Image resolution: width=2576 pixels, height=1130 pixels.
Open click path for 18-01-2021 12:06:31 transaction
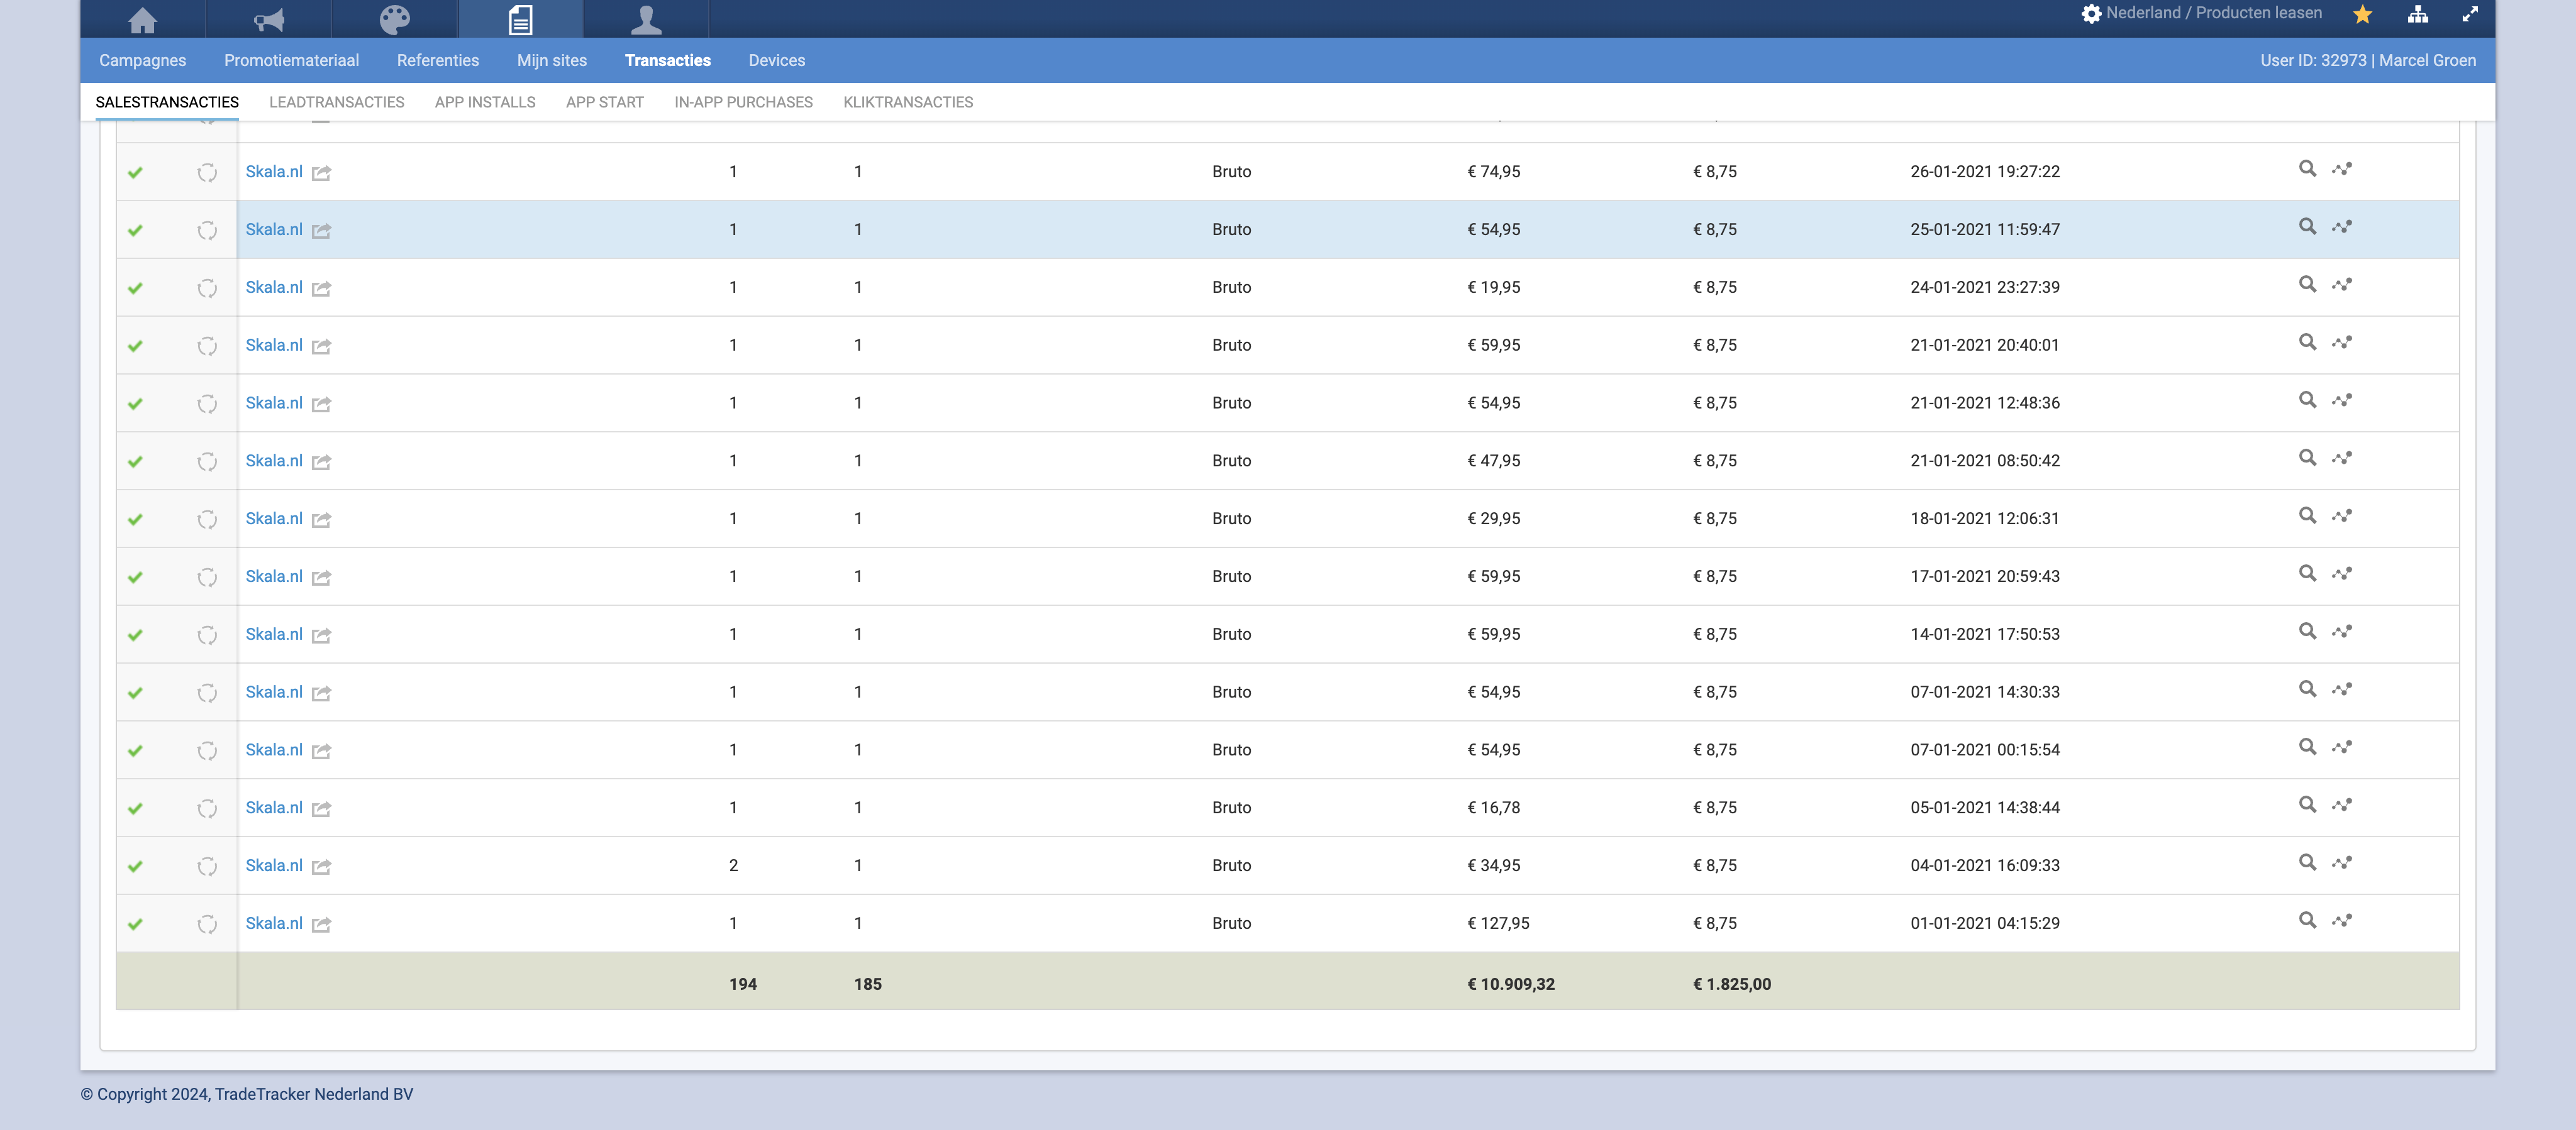click(x=2342, y=515)
